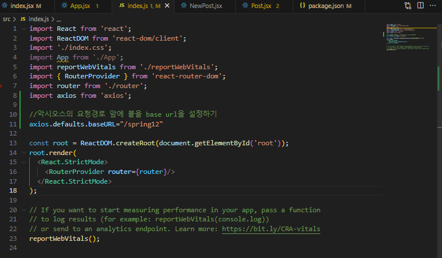
Task: Click the 'axios' string on line 8
Action: click(113, 96)
